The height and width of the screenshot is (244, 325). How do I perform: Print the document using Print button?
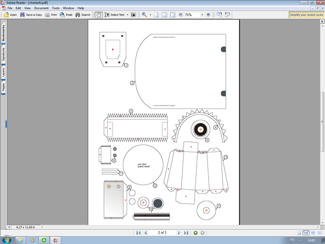pyautogui.click(x=51, y=15)
